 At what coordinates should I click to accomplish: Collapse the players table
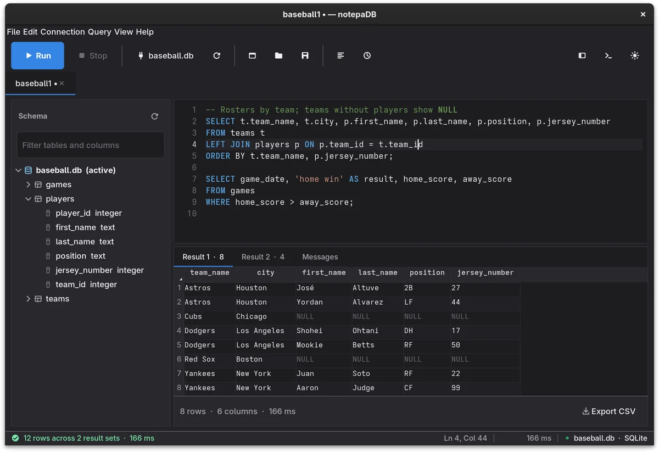click(29, 199)
